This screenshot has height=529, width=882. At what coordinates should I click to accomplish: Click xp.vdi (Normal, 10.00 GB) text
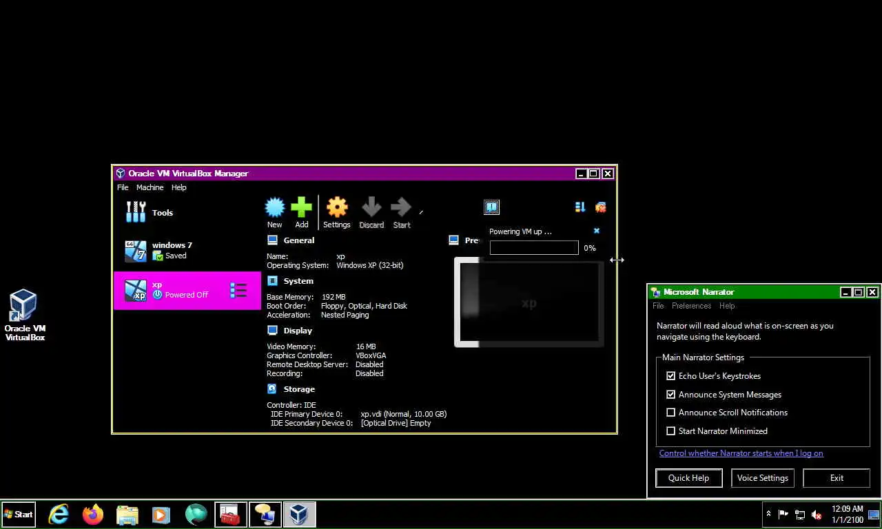[x=403, y=414]
